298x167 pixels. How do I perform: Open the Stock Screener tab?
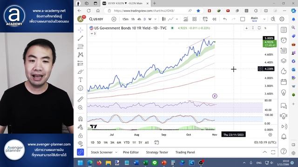[x=102, y=152]
